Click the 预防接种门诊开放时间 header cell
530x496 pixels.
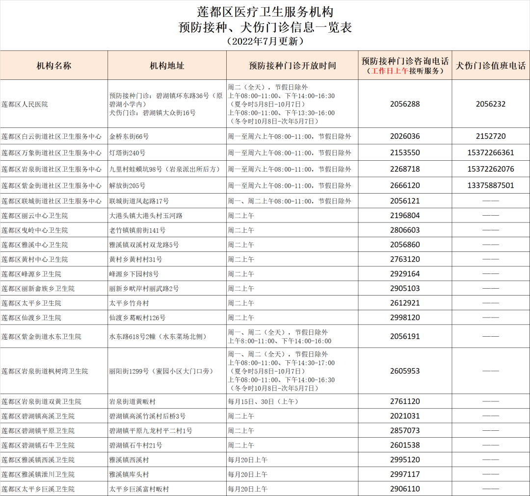292,66
